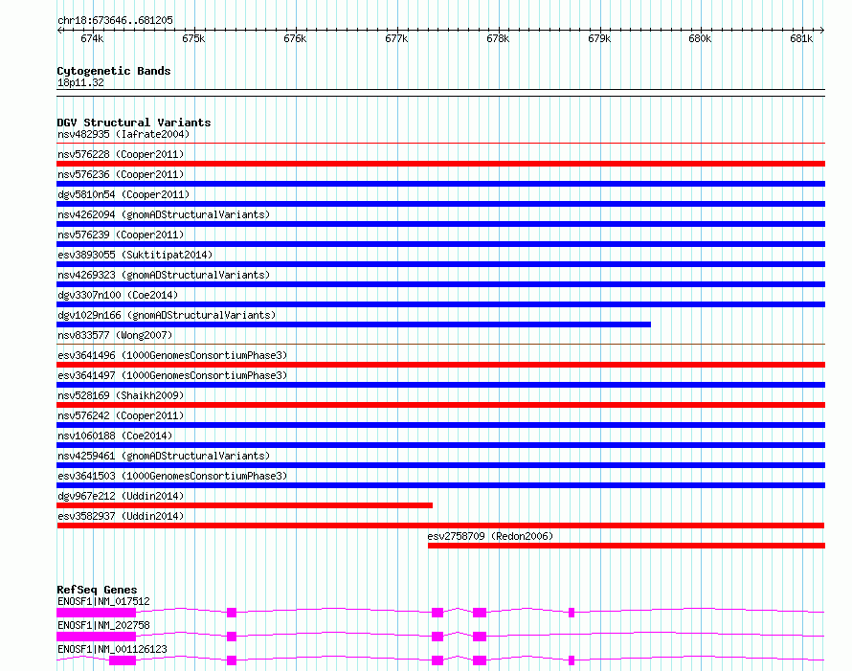Click variant label nsv576239 (Cooper2011)
Image resolution: width=852 pixels, height=671 pixels.
pyautogui.click(x=121, y=235)
